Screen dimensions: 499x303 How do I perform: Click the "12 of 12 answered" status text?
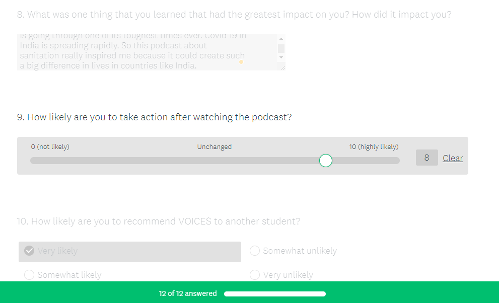click(188, 293)
